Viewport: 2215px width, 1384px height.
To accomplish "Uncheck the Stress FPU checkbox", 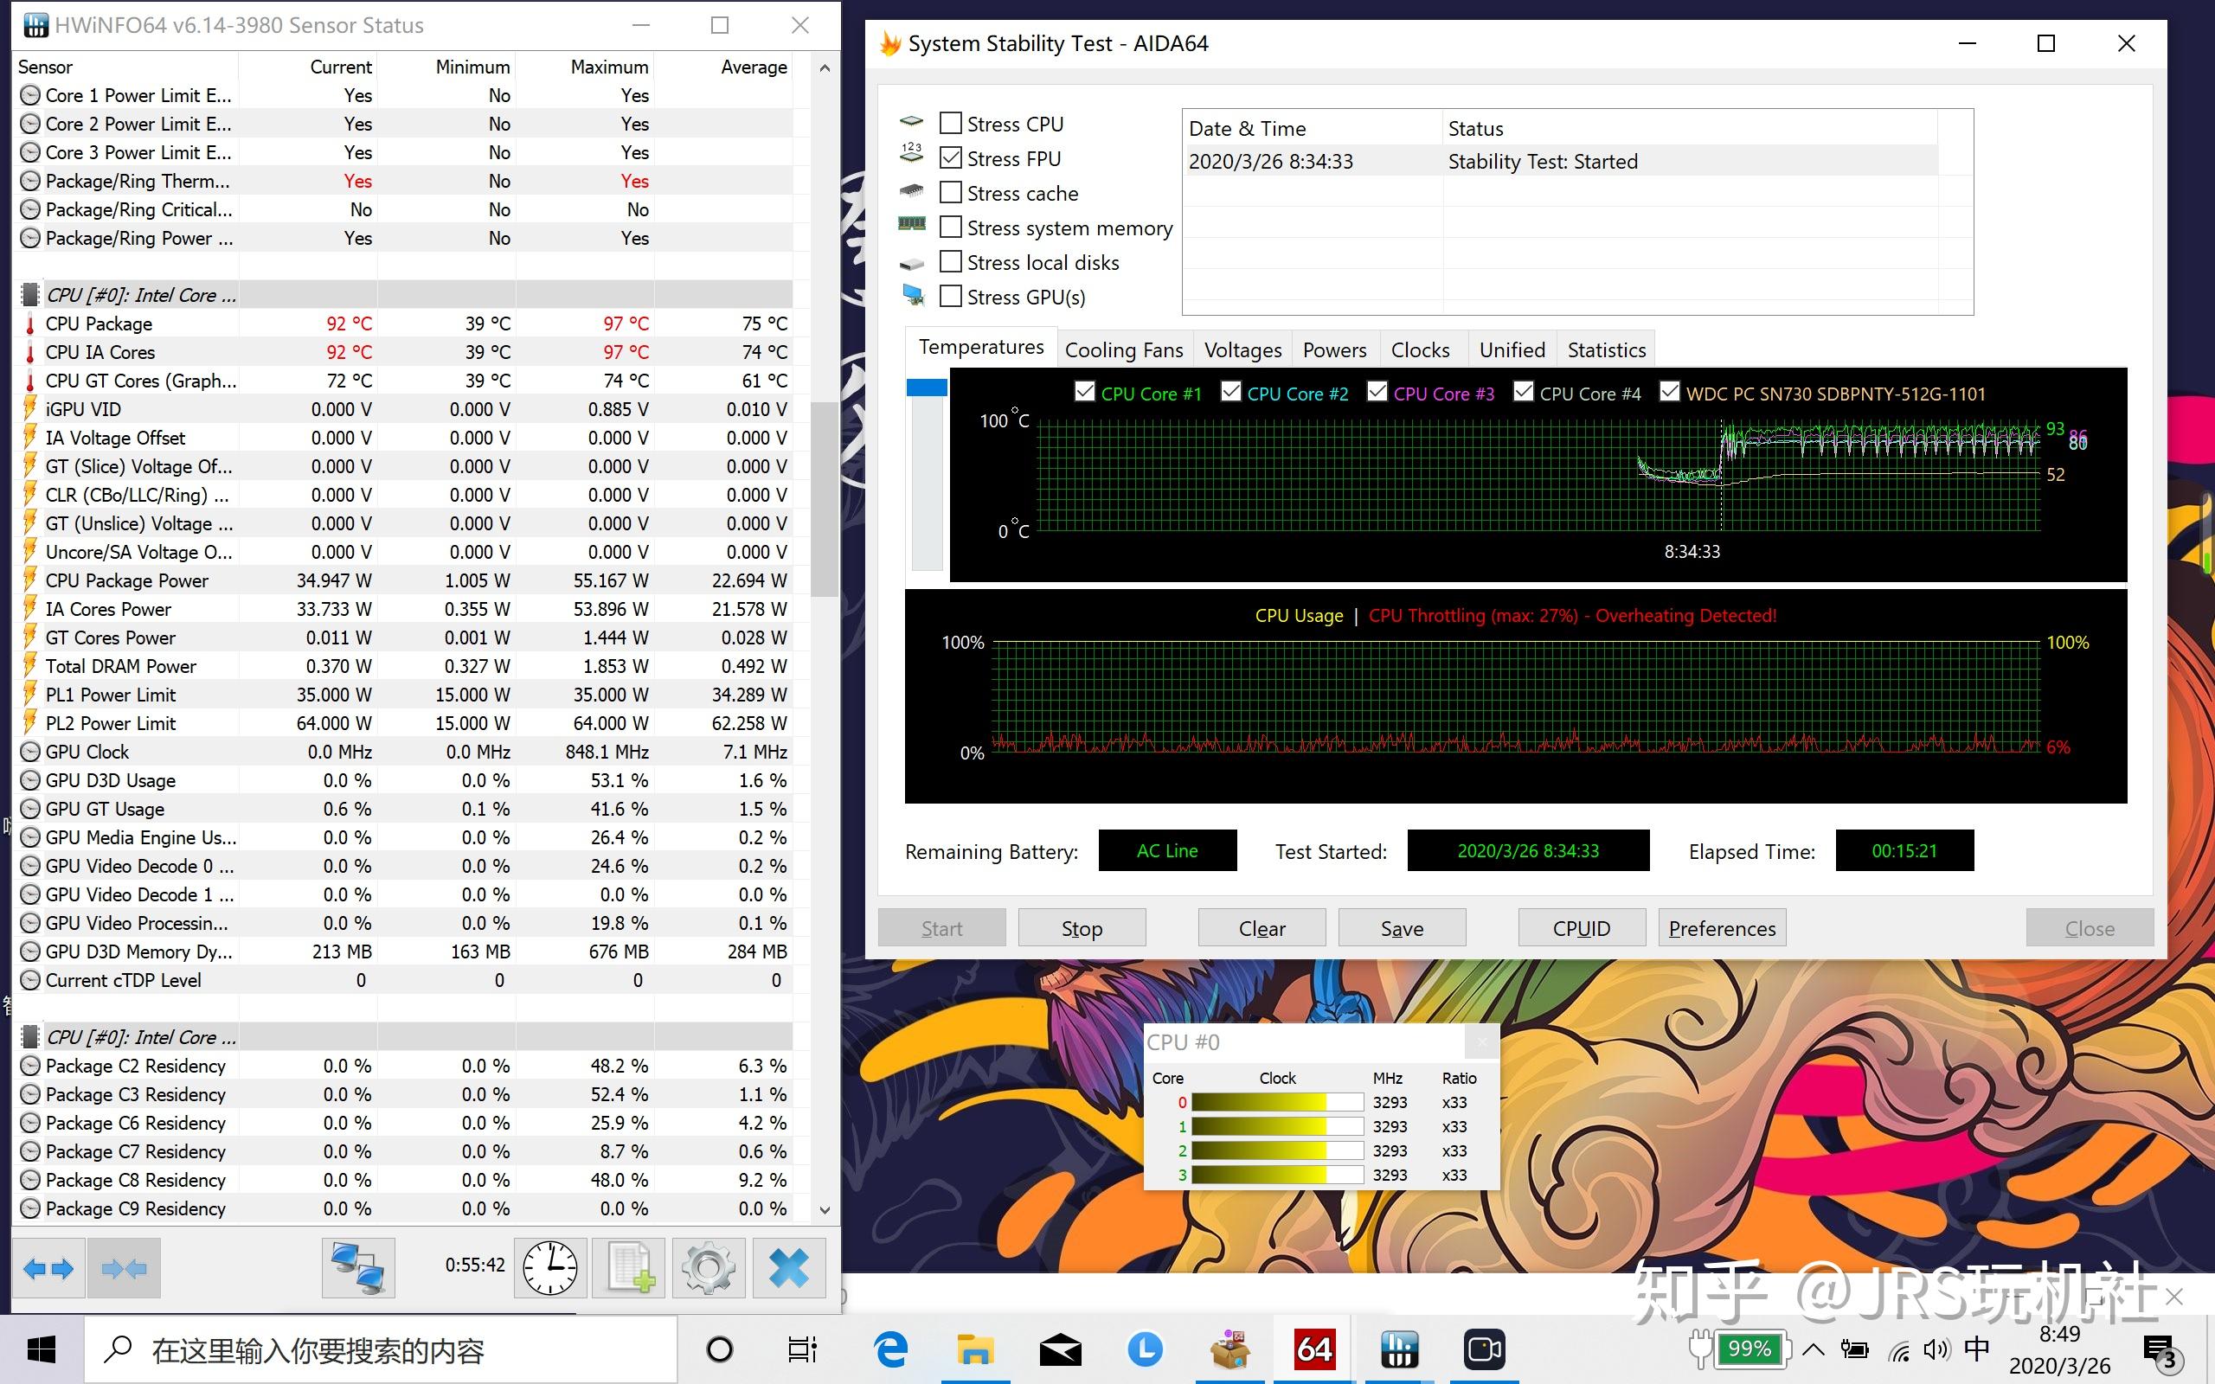I will (951, 158).
